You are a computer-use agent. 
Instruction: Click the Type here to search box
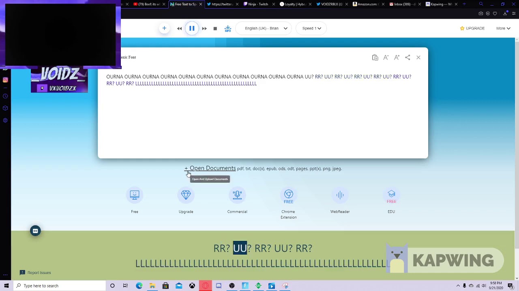click(59, 286)
